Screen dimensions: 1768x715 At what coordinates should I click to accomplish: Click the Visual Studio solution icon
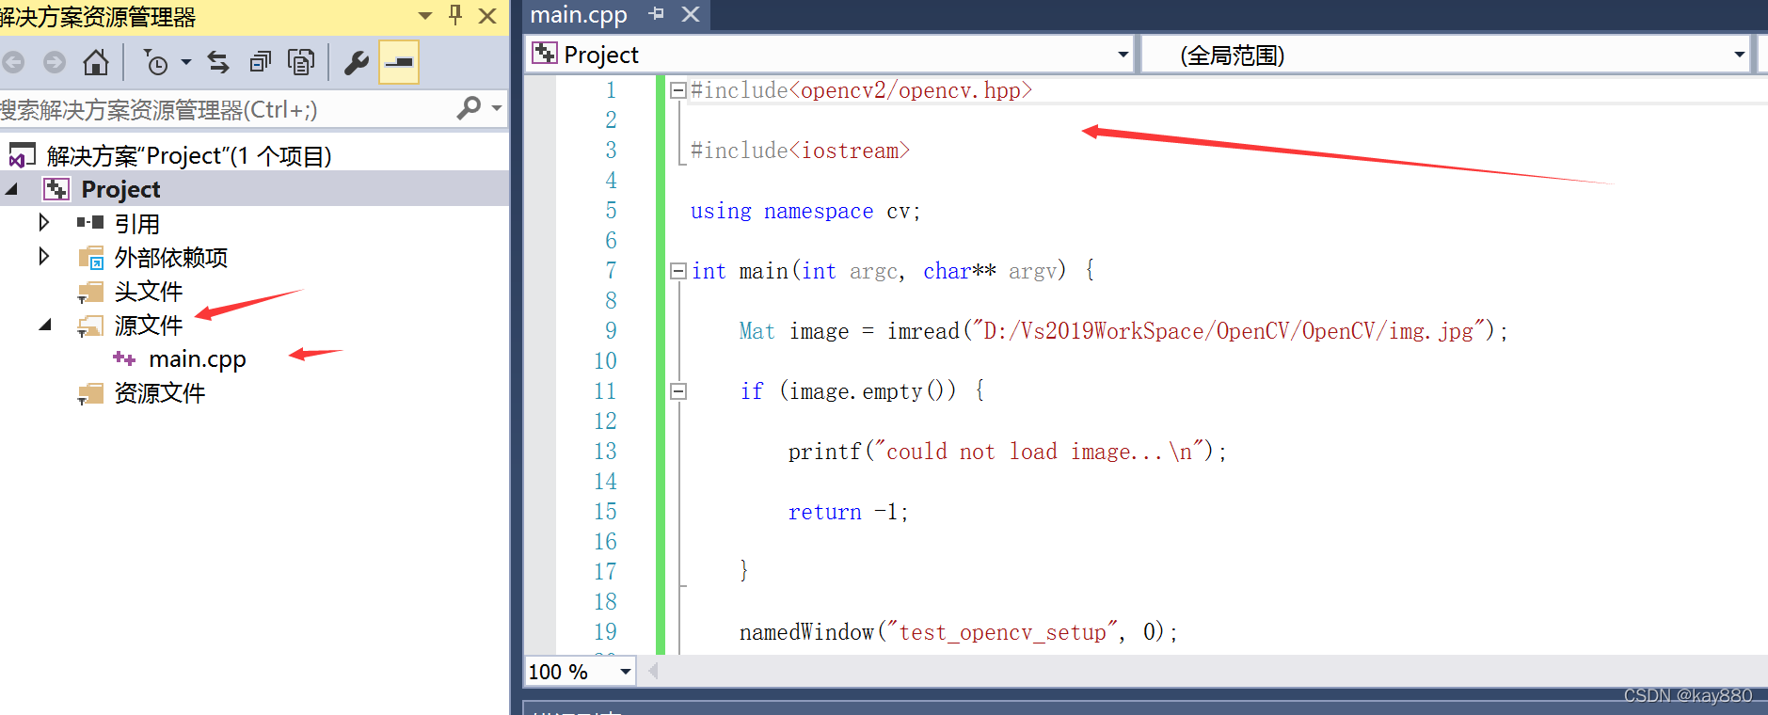[23, 155]
